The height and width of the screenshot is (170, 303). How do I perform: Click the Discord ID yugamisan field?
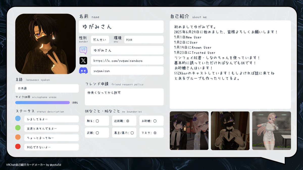[x=127, y=71]
